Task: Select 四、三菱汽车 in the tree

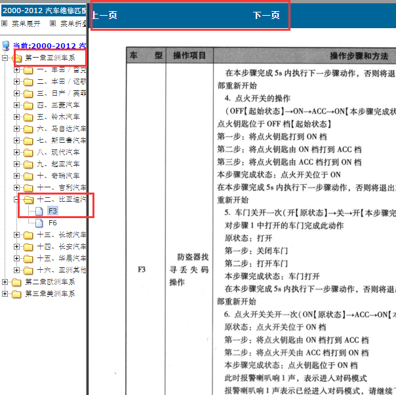Action: point(58,105)
